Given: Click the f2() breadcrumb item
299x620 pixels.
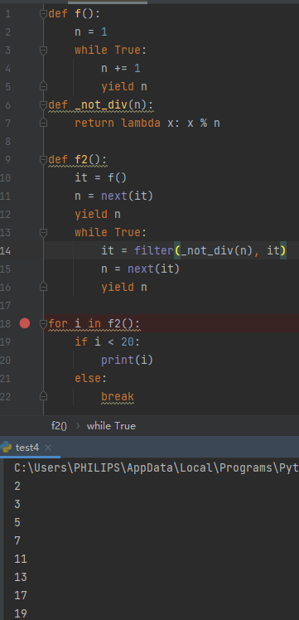Looking at the screenshot, I should [x=60, y=426].
